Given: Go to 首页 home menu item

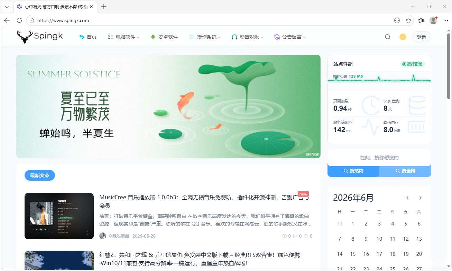Looking at the screenshot, I should (88, 37).
